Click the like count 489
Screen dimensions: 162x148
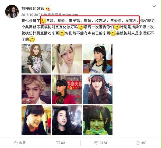[x=144, y=143]
